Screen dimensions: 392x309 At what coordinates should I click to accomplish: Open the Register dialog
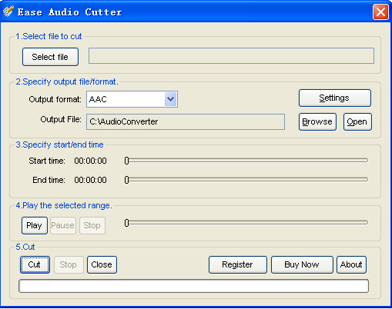(238, 264)
